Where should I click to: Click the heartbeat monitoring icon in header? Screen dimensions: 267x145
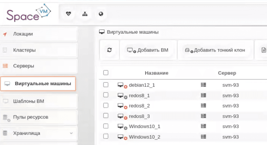tap(68, 14)
